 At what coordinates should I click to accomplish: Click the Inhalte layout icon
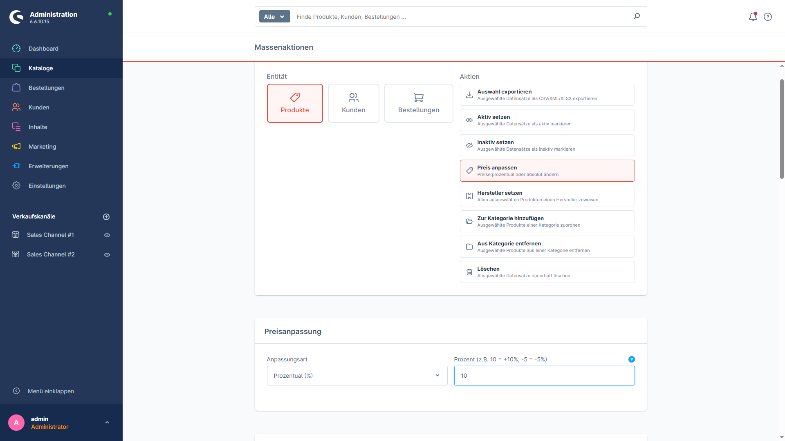[16, 127]
